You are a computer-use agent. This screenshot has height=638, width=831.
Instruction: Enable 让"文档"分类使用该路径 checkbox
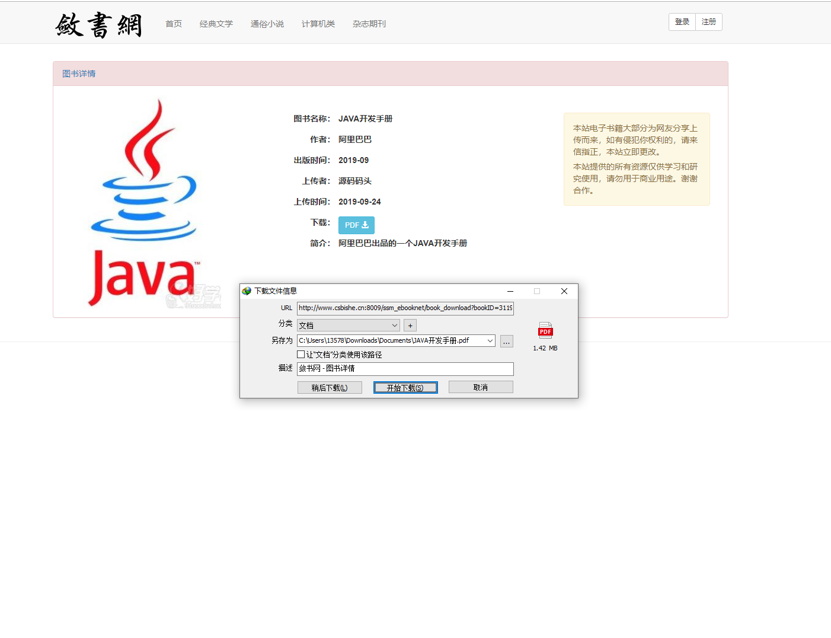click(x=301, y=355)
